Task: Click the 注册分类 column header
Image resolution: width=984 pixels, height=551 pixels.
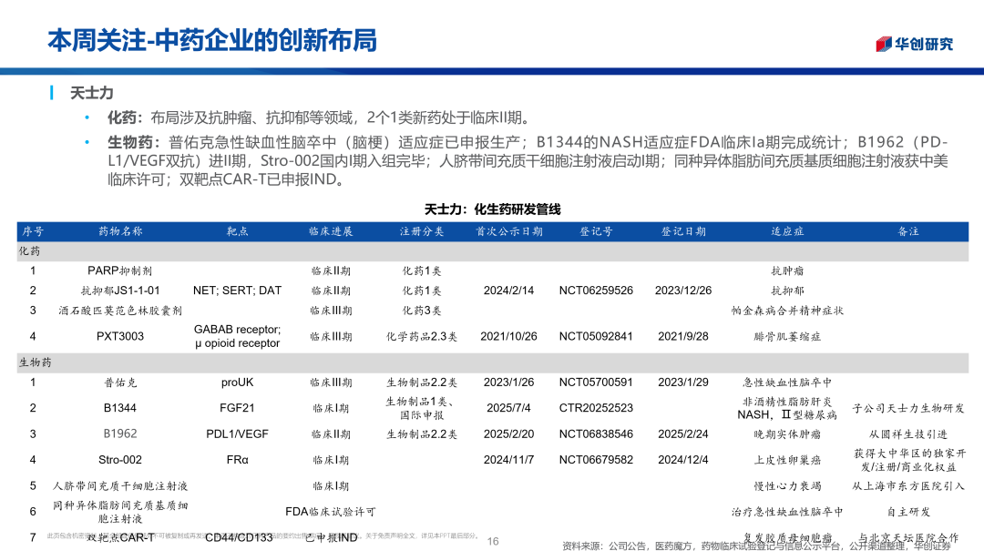Action: point(422,231)
